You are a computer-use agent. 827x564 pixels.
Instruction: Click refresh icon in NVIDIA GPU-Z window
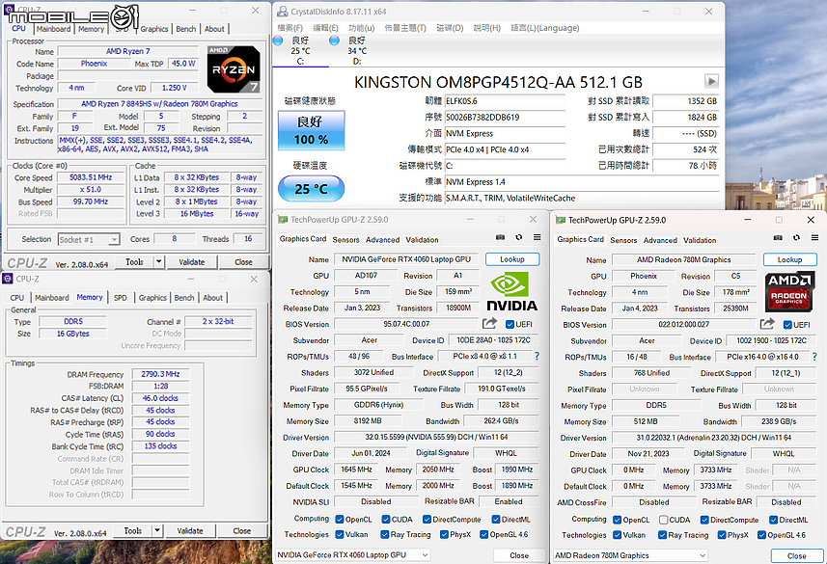click(x=519, y=238)
